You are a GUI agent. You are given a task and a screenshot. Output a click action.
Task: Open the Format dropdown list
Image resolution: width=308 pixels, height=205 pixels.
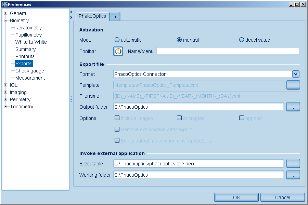click(x=296, y=74)
